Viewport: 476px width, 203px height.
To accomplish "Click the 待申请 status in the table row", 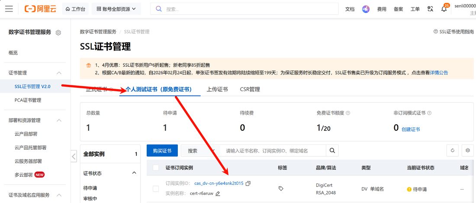I will click(417, 189).
